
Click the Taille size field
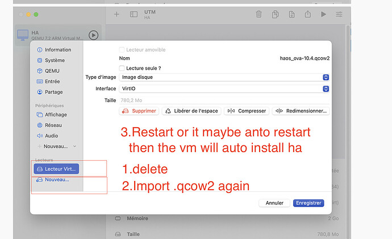224,100
